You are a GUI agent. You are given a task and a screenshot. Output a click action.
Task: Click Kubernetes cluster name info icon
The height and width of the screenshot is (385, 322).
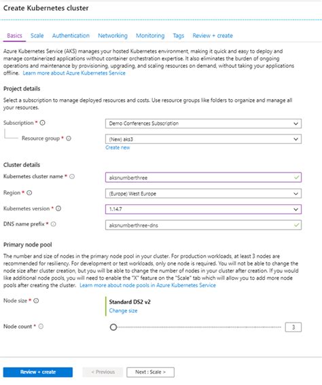pyautogui.click(x=72, y=177)
